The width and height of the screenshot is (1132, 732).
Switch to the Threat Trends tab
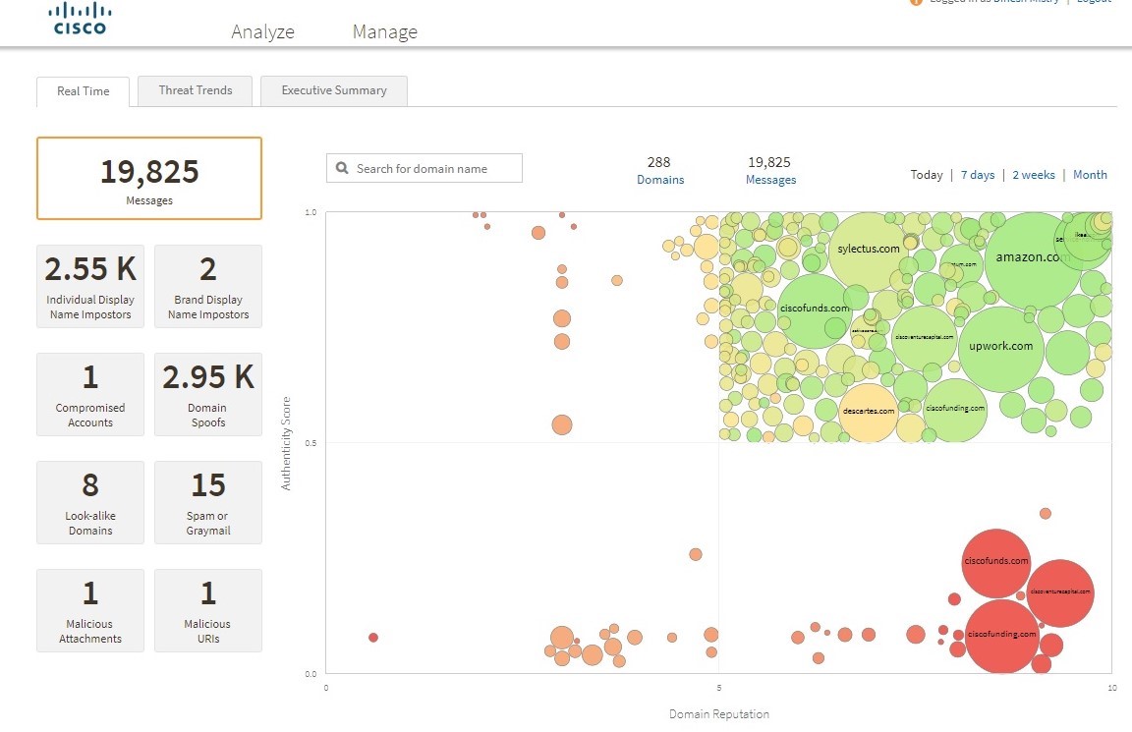coord(196,90)
